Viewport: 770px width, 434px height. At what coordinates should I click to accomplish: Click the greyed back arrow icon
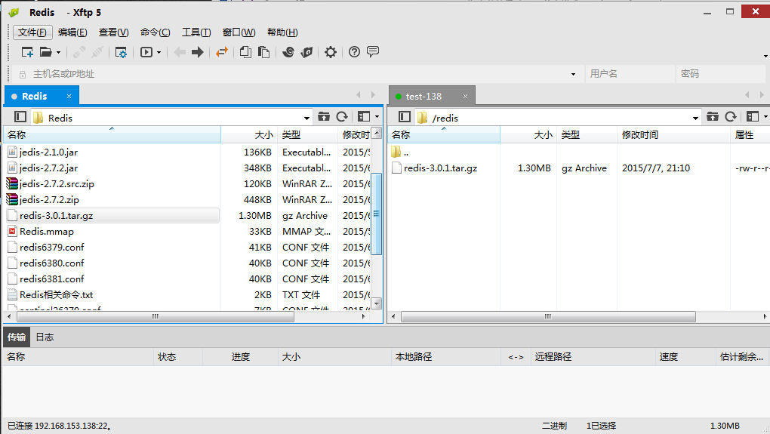pos(180,52)
